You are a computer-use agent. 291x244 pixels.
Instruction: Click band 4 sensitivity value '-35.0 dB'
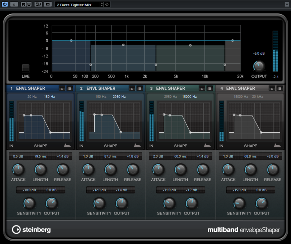(x=239, y=190)
